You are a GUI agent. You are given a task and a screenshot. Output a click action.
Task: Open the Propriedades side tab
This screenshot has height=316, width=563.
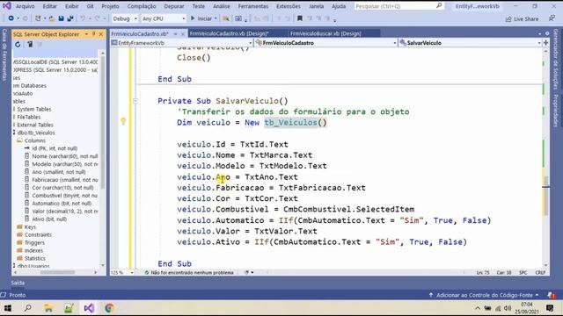point(555,111)
